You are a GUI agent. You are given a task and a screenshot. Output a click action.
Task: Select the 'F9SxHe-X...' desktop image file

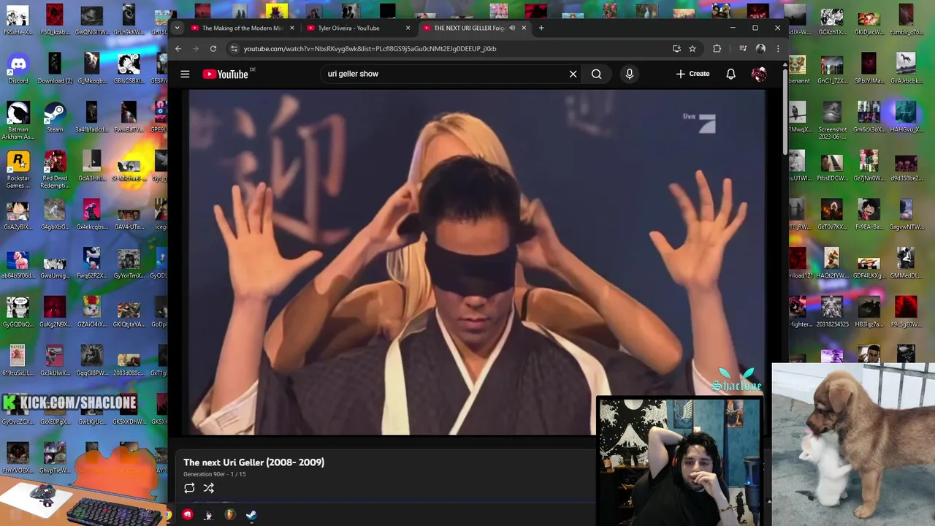click(18, 20)
